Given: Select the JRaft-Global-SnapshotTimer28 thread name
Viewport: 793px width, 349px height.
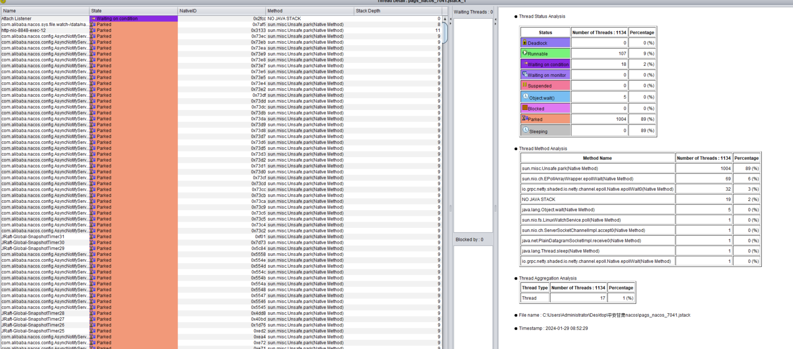Looking at the screenshot, I should [x=33, y=313].
